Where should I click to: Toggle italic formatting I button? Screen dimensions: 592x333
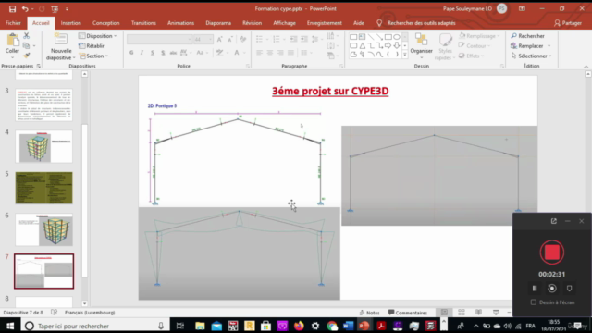142,53
